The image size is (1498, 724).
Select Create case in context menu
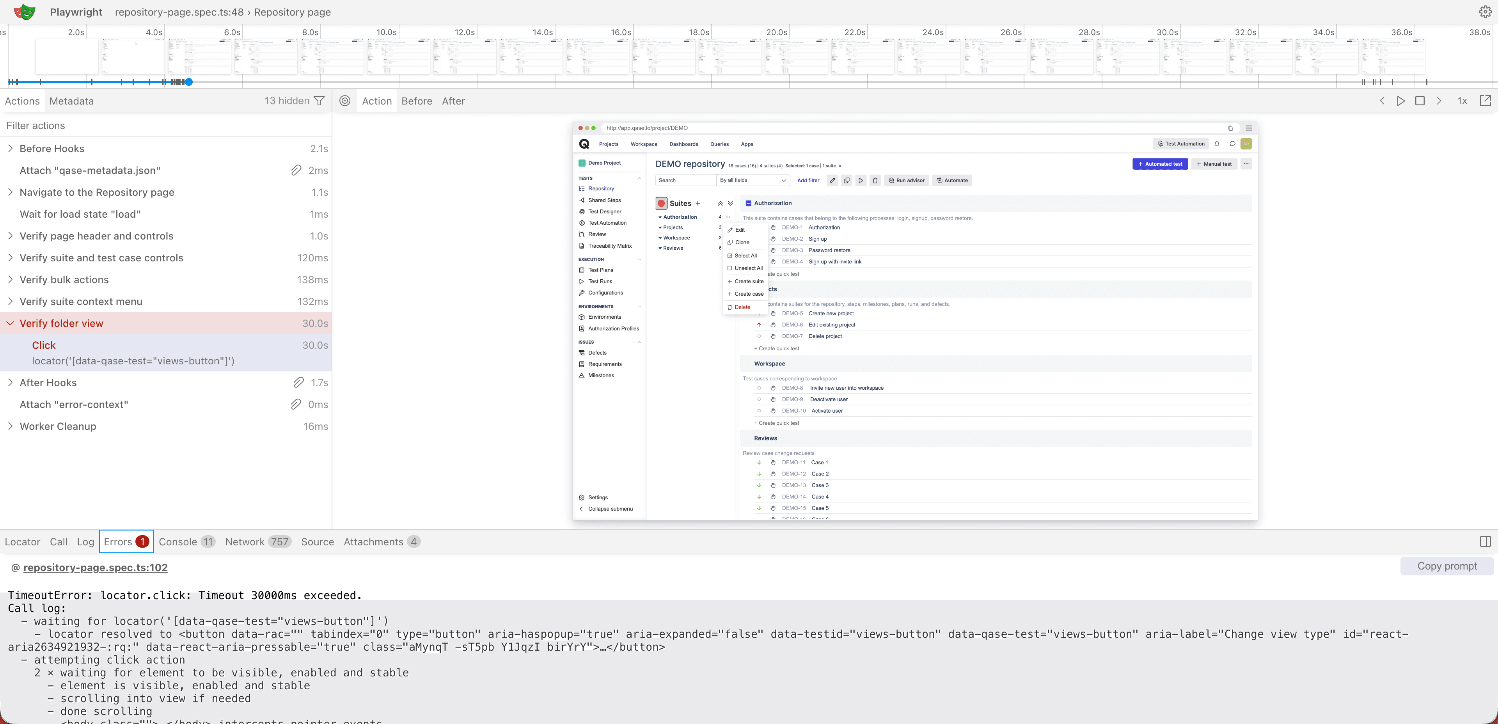tap(745, 294)
